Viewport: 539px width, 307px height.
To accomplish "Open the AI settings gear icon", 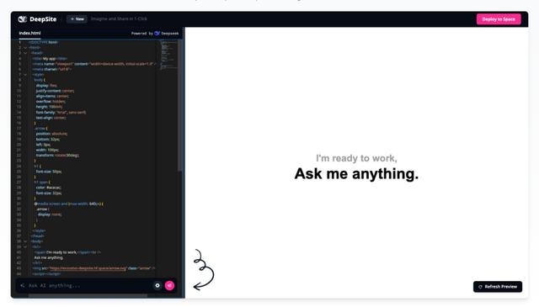I will click(x=157, y=285).
